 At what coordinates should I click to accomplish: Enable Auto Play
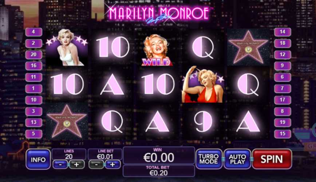coord(237,159)
